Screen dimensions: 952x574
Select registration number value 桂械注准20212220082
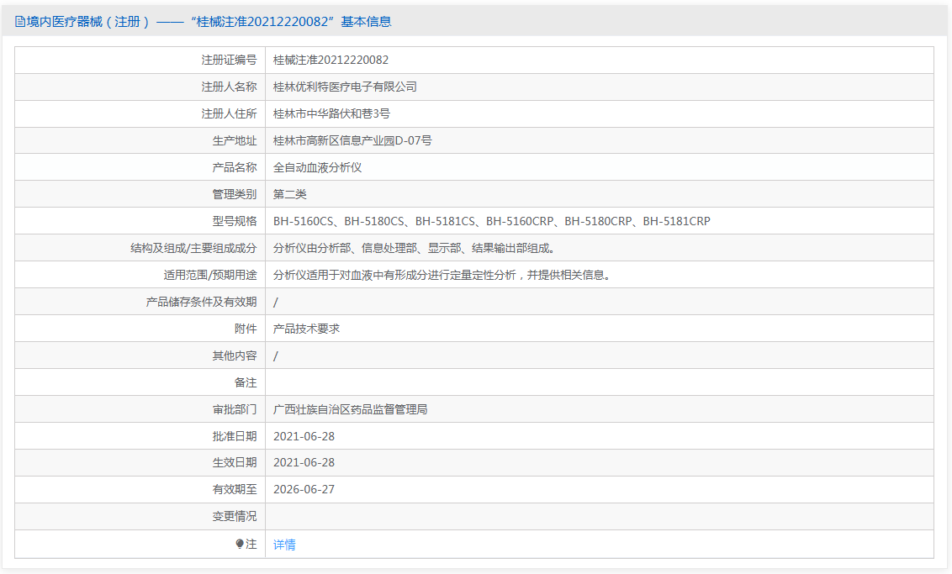click(331, 60)
